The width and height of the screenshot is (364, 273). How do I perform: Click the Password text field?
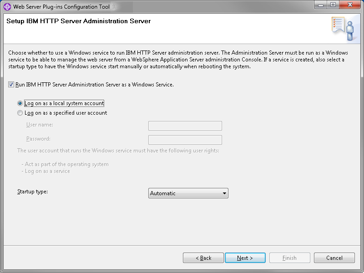coord(185,140)
